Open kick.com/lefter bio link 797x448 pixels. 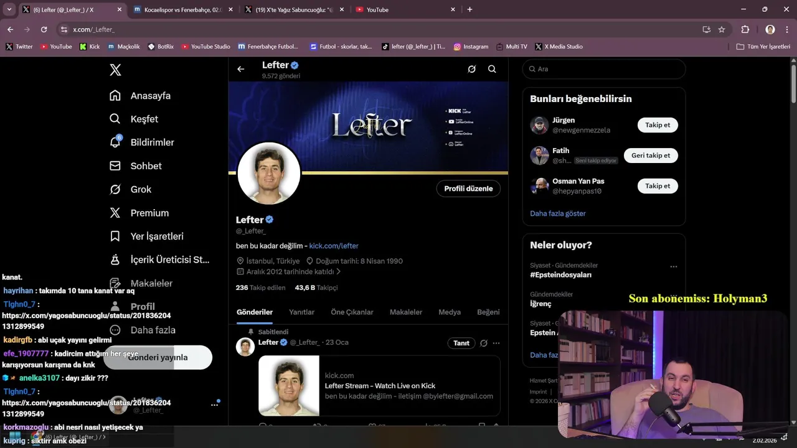(334, 246)
